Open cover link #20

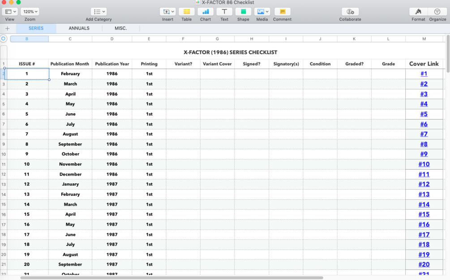[424, 264]
